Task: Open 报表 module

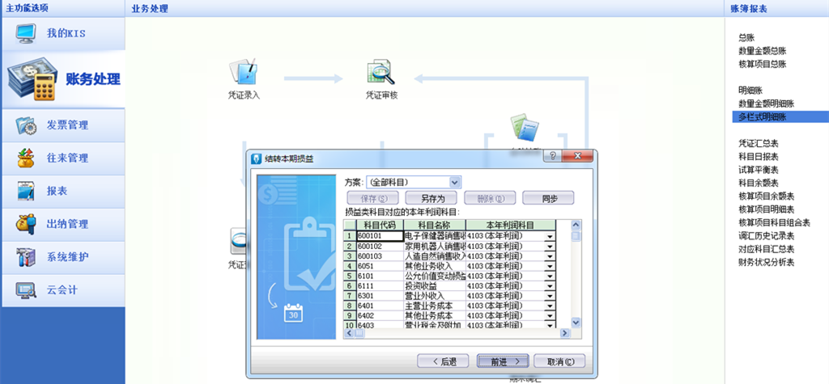Action: point(63,192)
